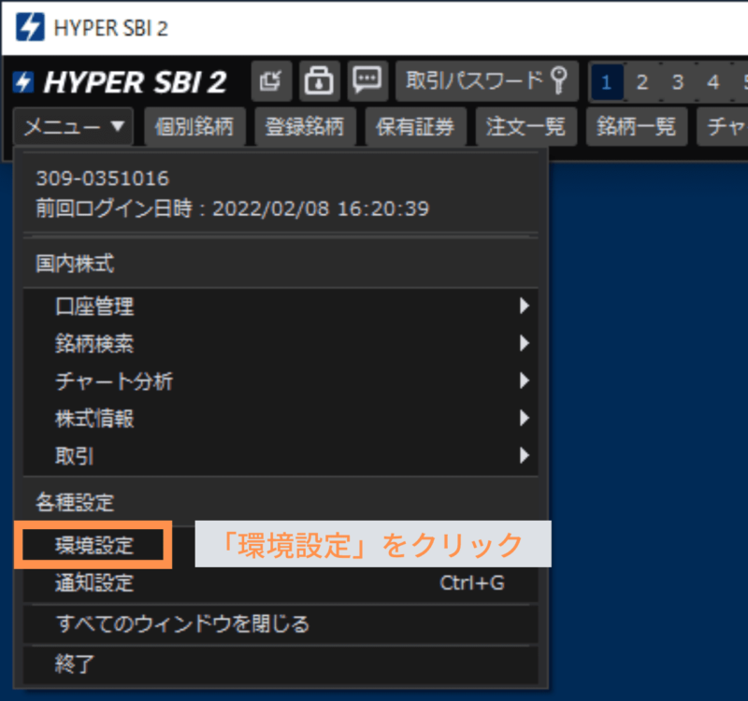
Task: Click the HYPER SBI 2 logo in the toolbar
Action: (122, 82)
